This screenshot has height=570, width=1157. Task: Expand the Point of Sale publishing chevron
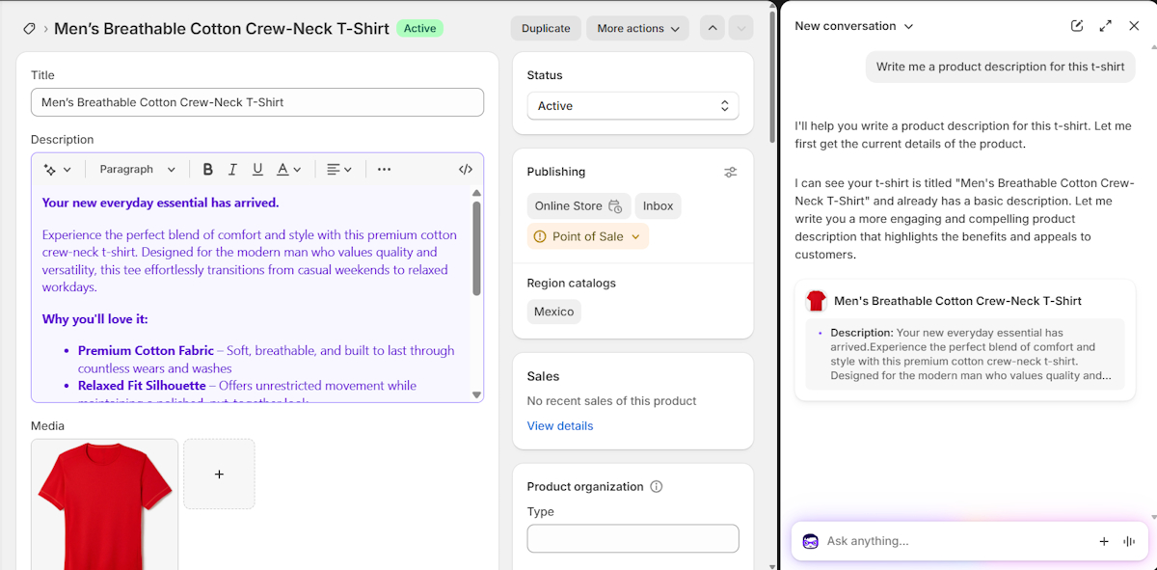coord(634,234)
